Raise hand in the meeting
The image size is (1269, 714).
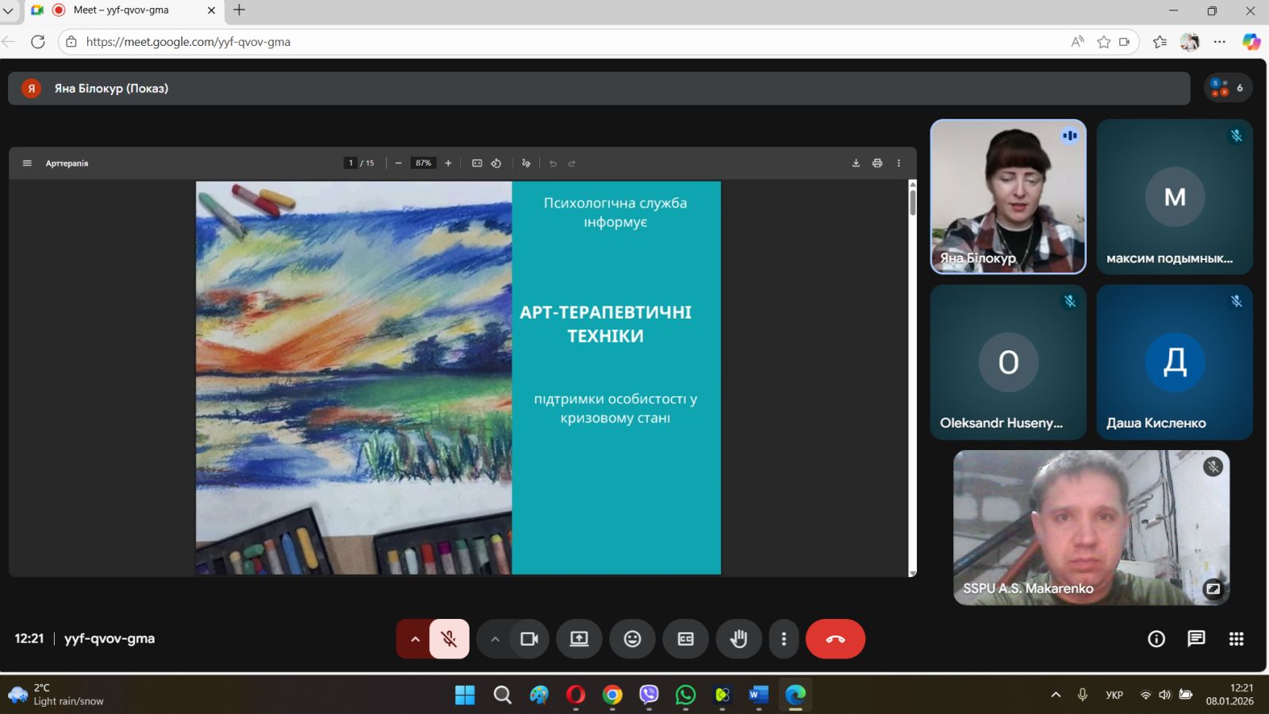(x=738, y=639)
